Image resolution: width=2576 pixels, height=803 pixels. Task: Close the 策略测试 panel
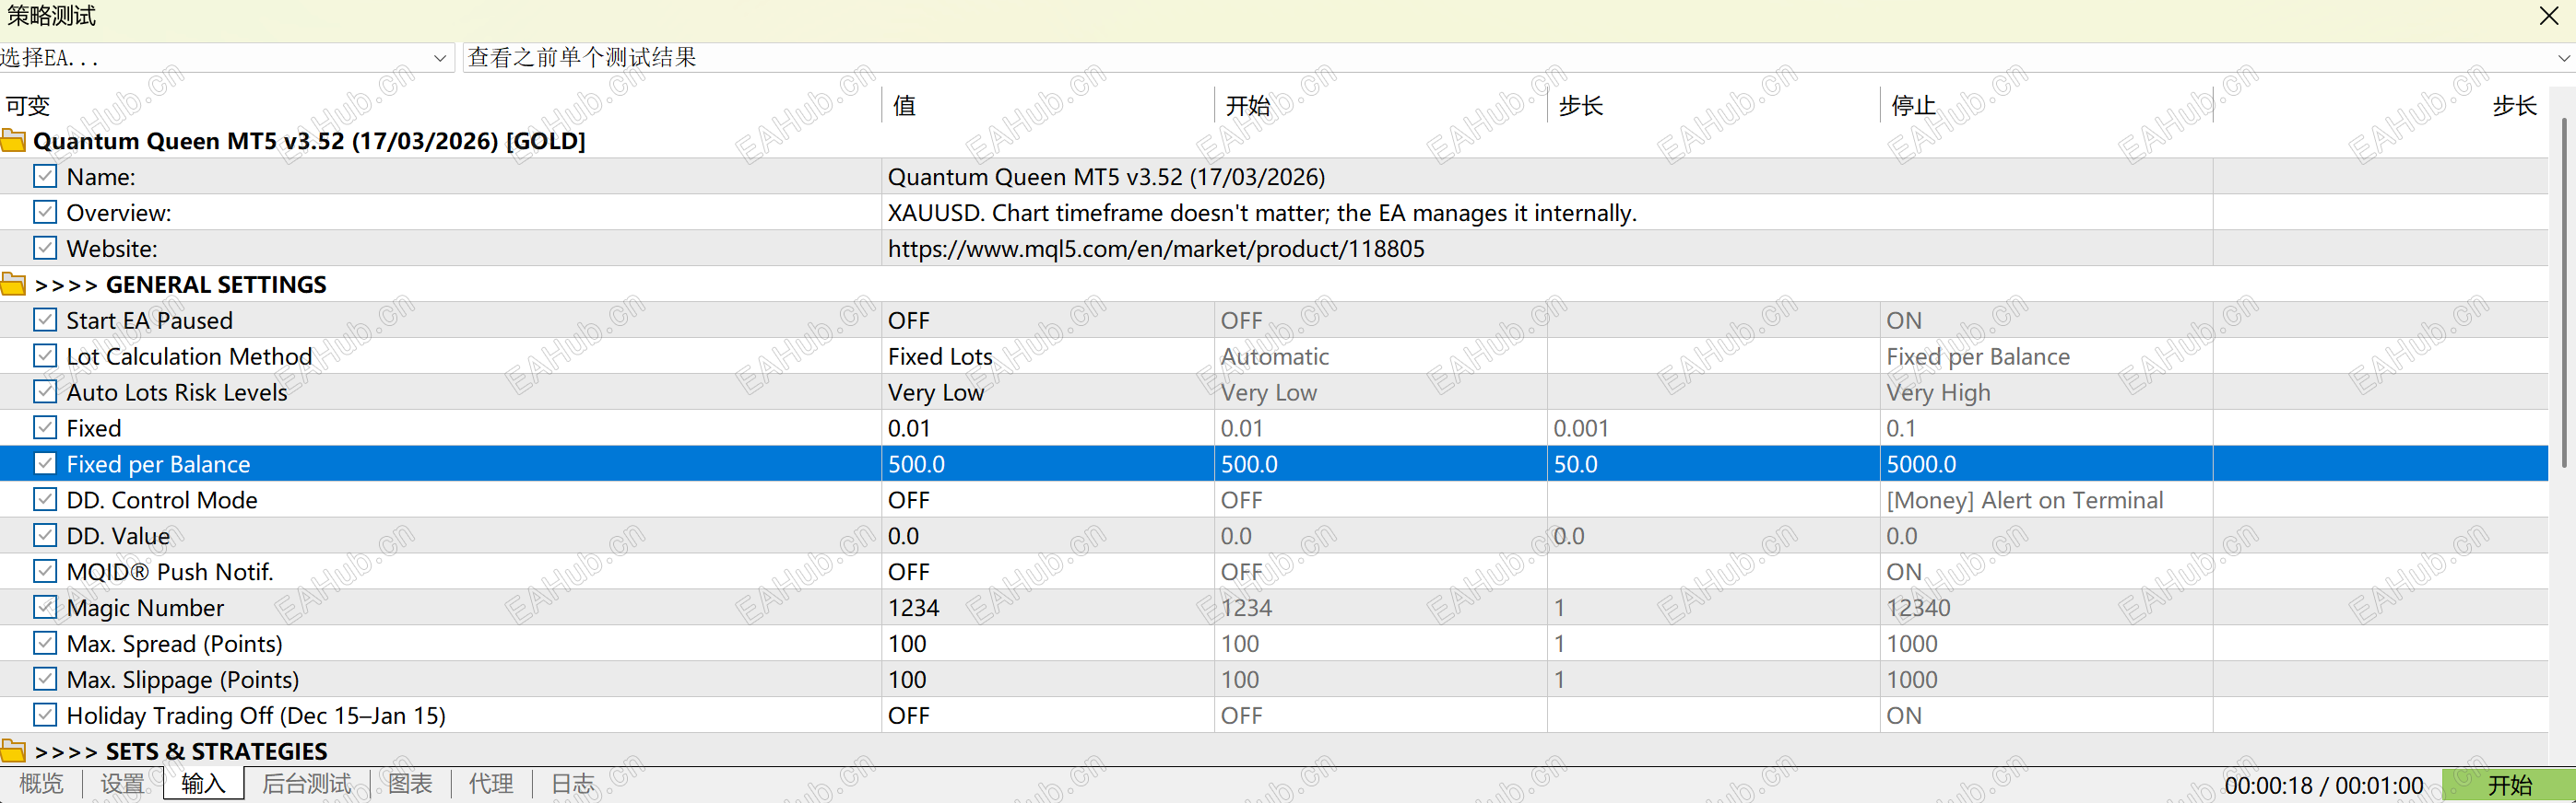(2549, 16)
